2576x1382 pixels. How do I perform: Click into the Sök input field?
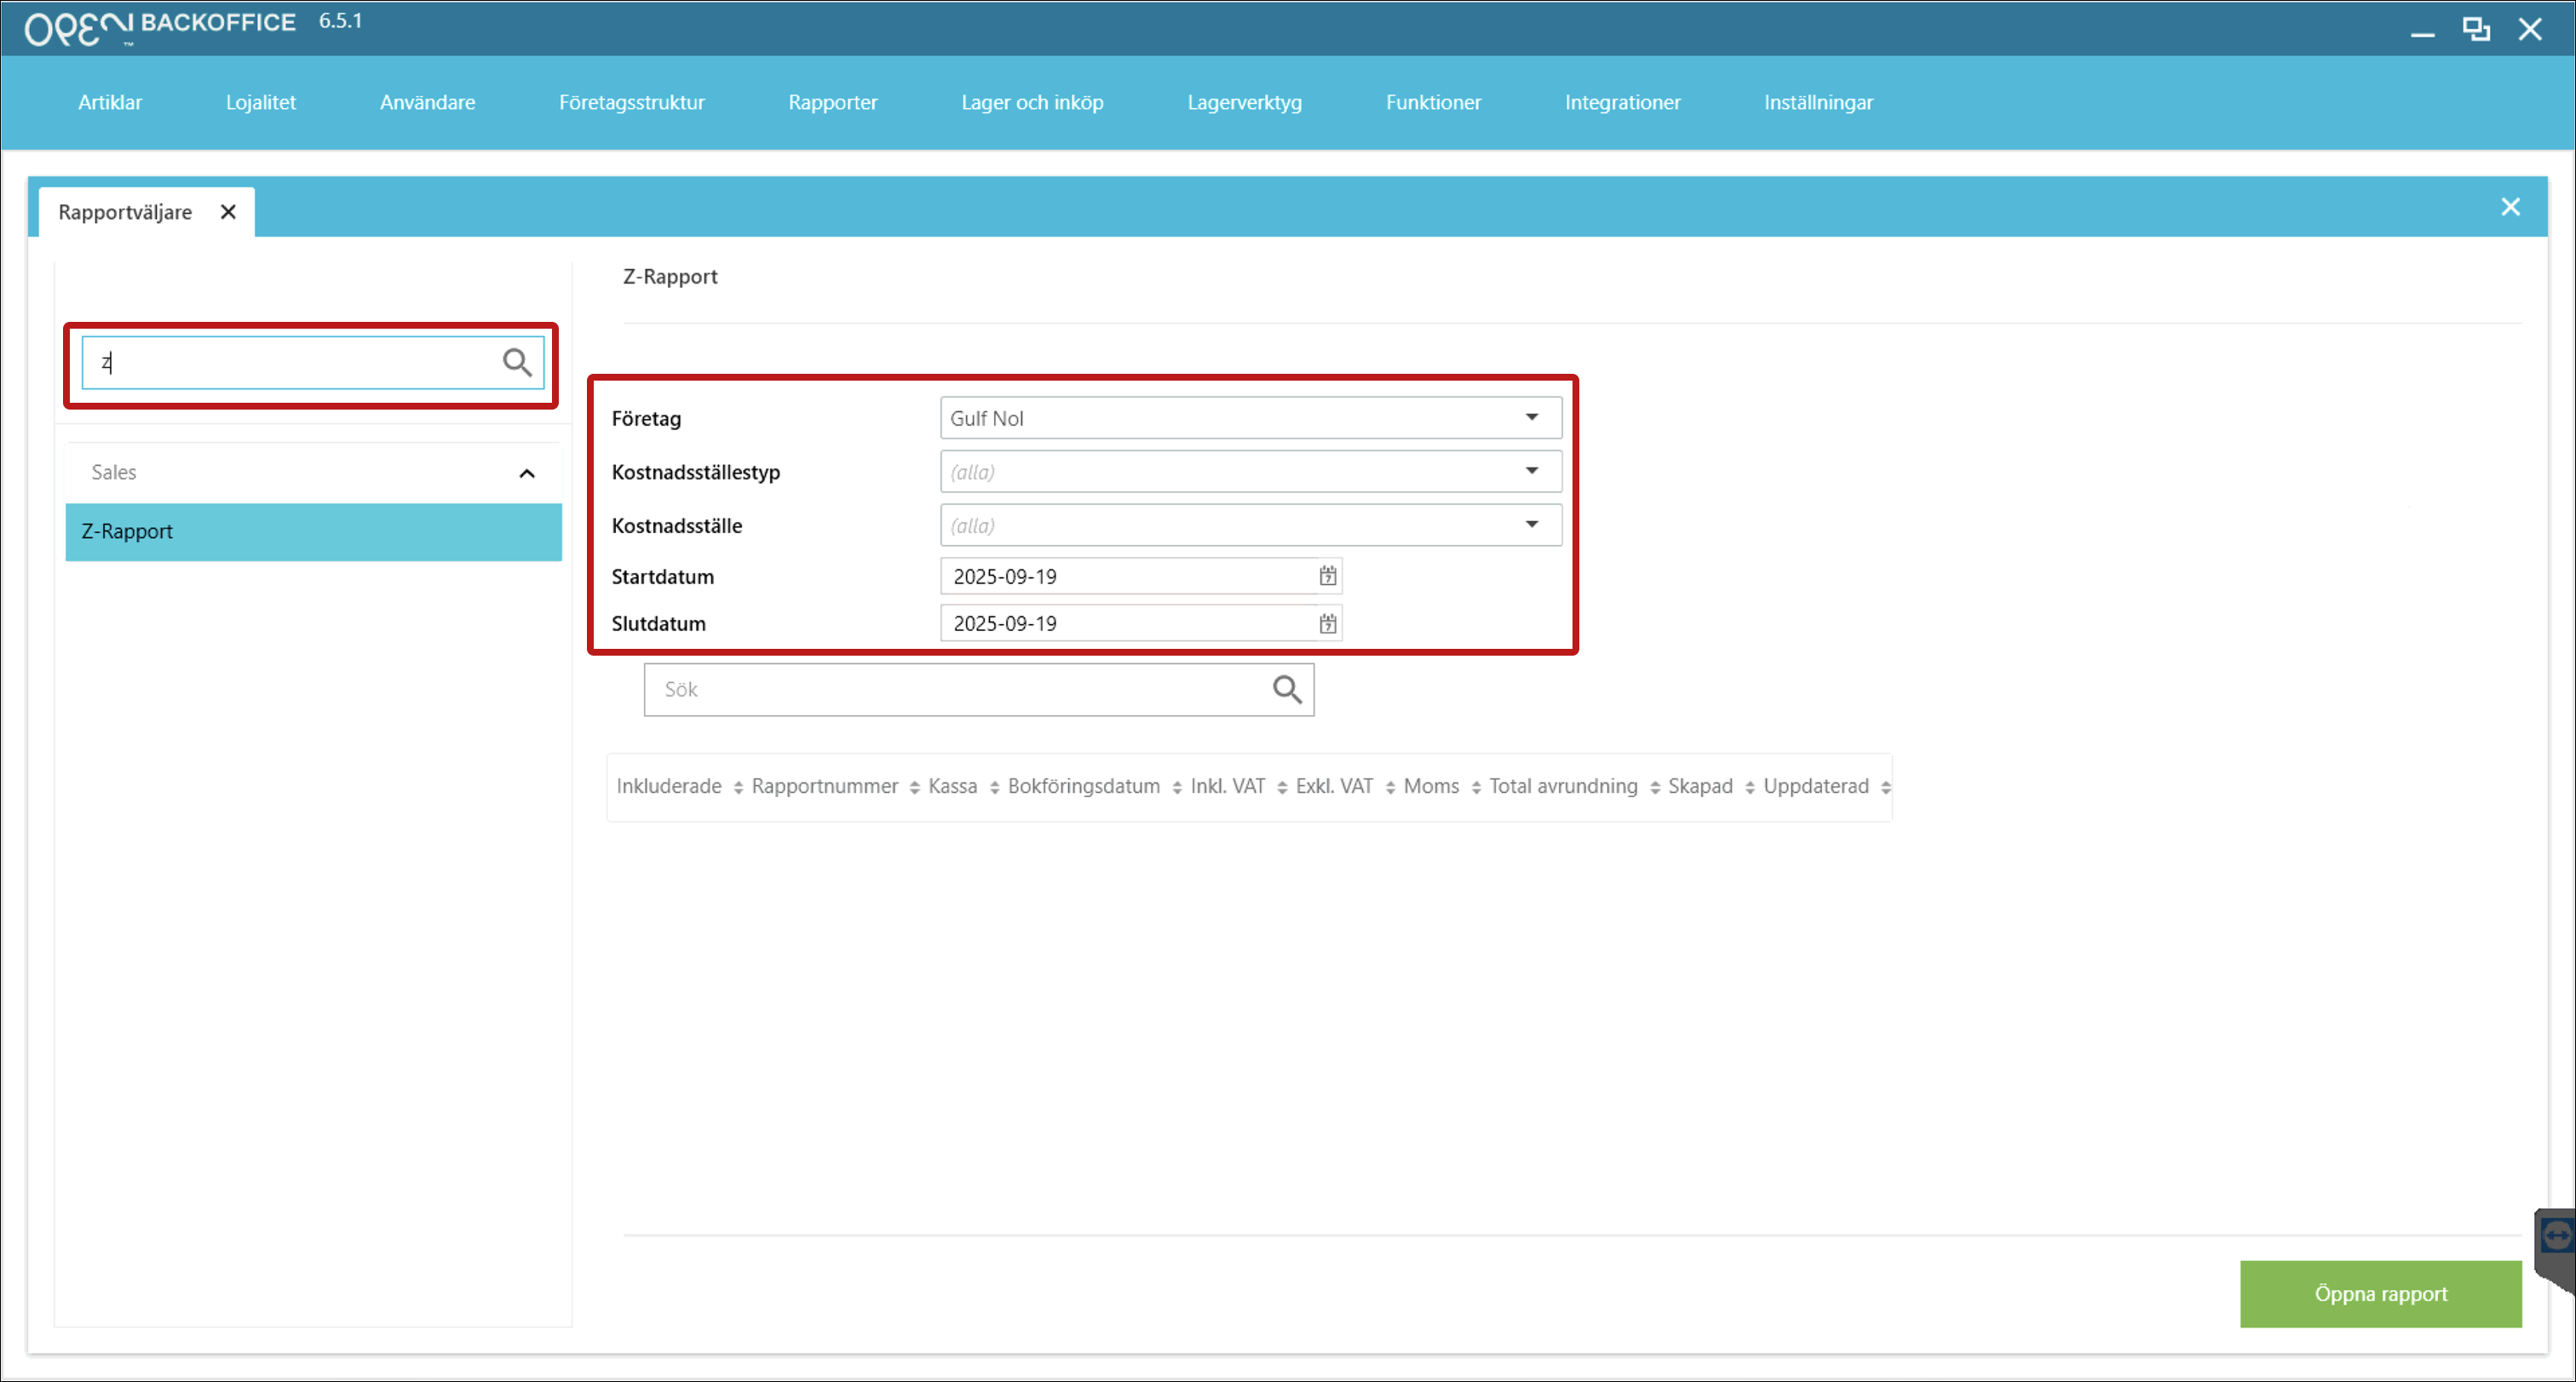click(x=950, y=690)
